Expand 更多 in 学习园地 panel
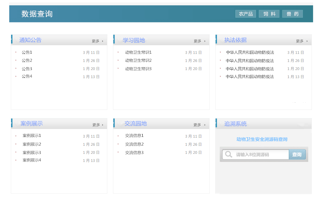The width and height of the screenshot is (322, 199). (199, 41)
